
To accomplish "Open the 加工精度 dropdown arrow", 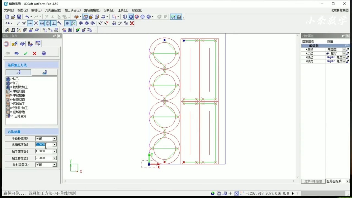I will [54, 158].
